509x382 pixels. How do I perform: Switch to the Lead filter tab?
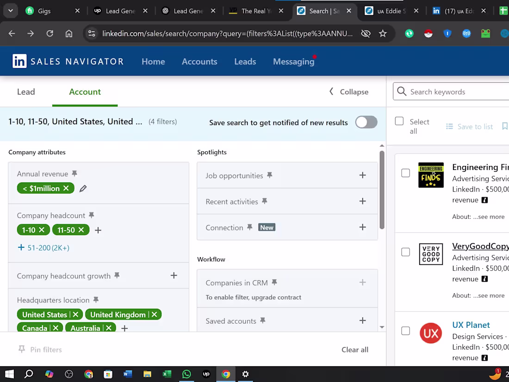pos(26,92)
